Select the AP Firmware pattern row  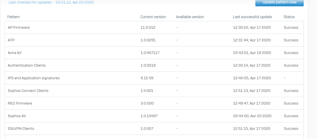tap(154, 27)
